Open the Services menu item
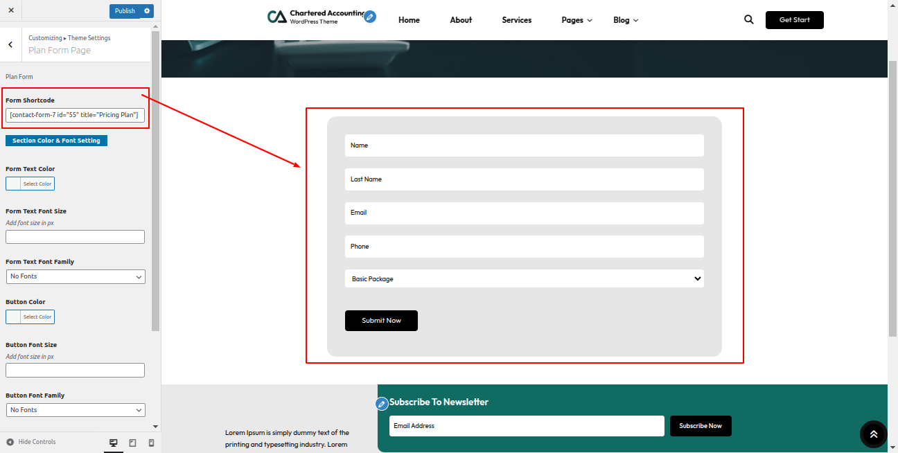This screenshot has height=453, width=898. click(x=517, y=20)
